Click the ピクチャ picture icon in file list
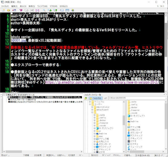This screenshot has height=157, width=168. [129, 144]
